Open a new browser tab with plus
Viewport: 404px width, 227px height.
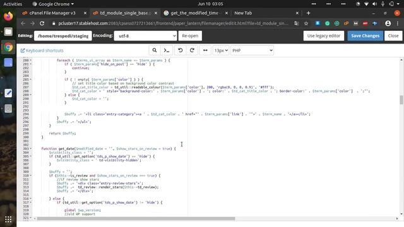309,13
